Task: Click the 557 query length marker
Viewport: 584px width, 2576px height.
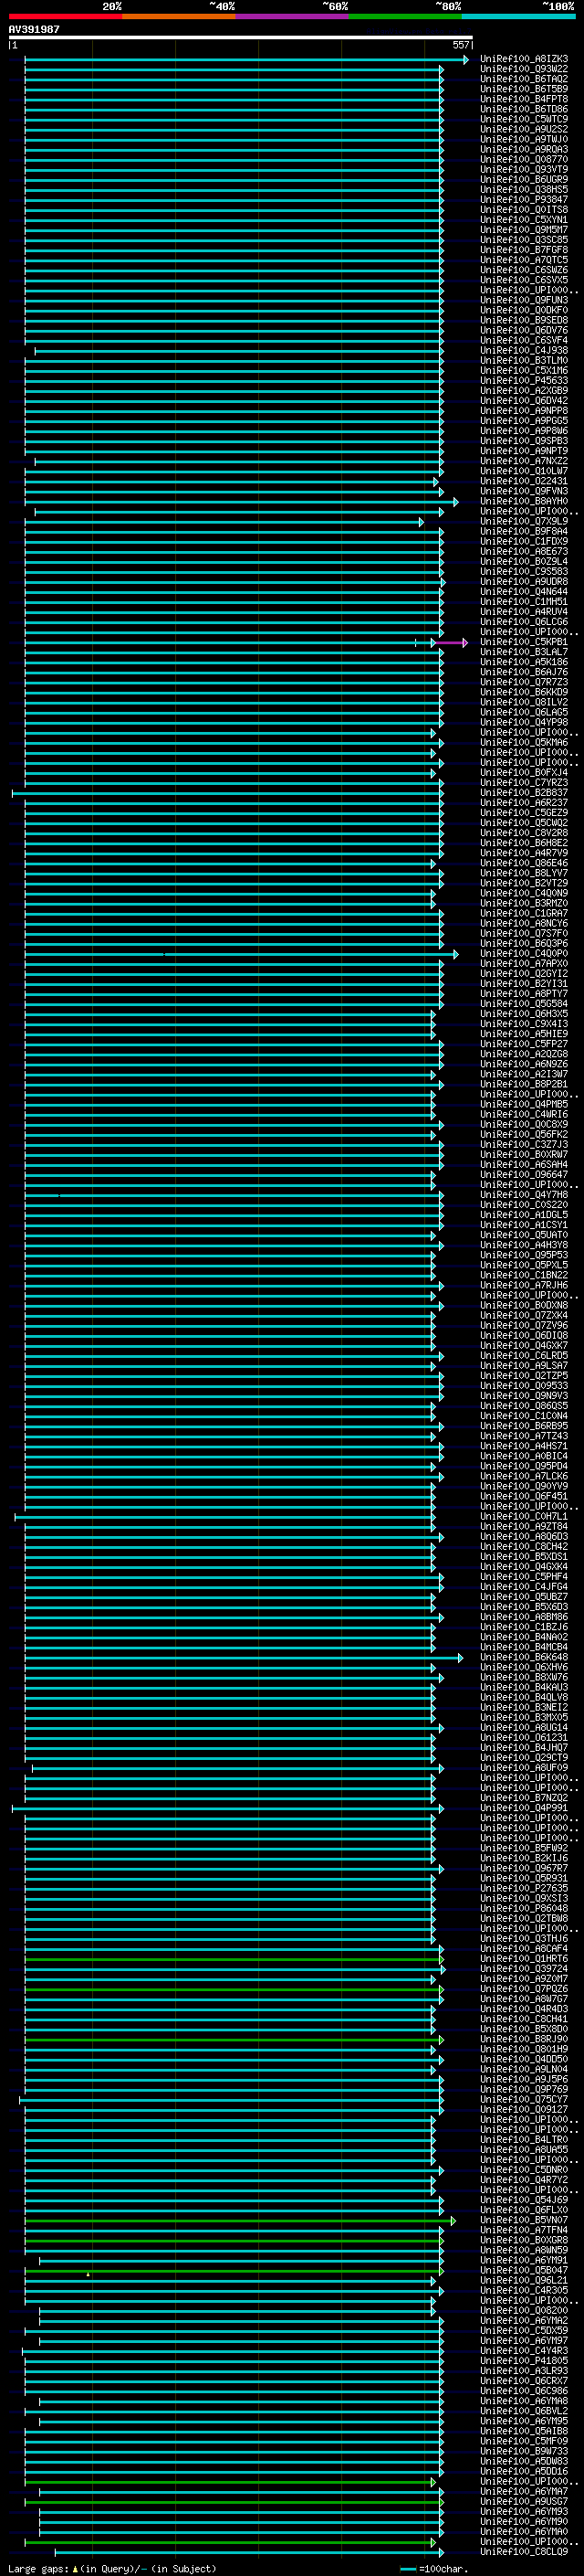Action: [460, 45]
